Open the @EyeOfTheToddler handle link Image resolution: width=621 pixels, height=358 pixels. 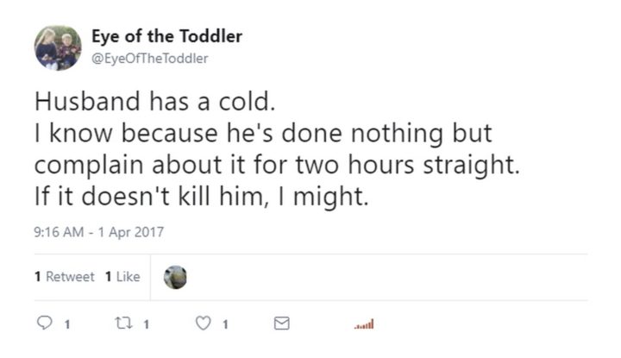pos(149,58)
